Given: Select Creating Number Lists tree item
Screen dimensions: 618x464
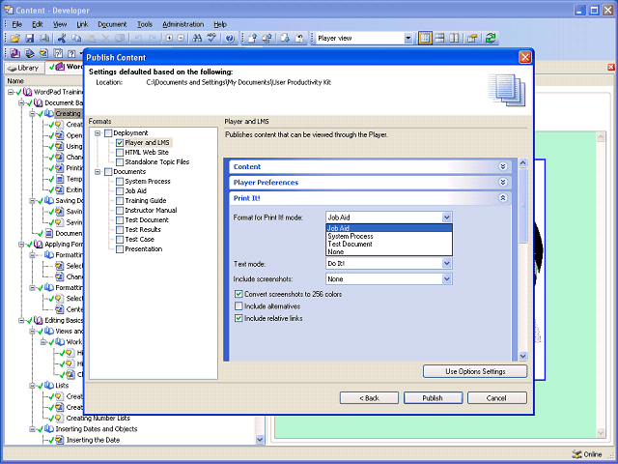Looking at the screenshot, I should (98, 419).
